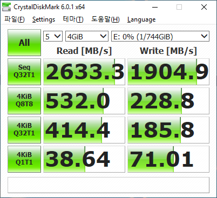Image resolution: width=217 pixels, height=198 pixels.
Task: Start all benchmarks with the All button
Action: pyautogui.click(x=24, y=43)
